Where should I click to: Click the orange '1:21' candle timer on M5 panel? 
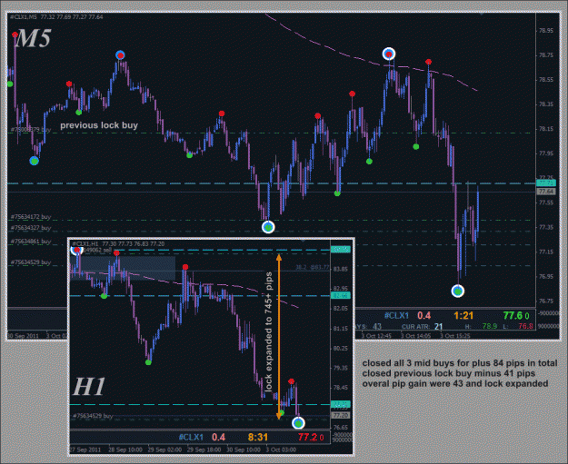pos(463,316)
